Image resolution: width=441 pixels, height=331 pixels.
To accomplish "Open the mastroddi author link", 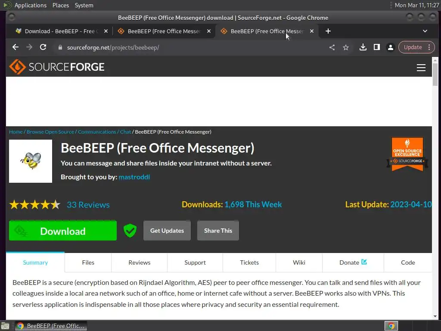I will pyautogui.click(x=134, y=177).
